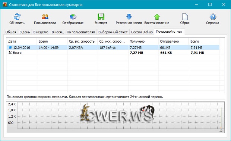Click the Экспорт floppy disk icon
The width and height of the screenshot is (231, 141).
(101, 17)
